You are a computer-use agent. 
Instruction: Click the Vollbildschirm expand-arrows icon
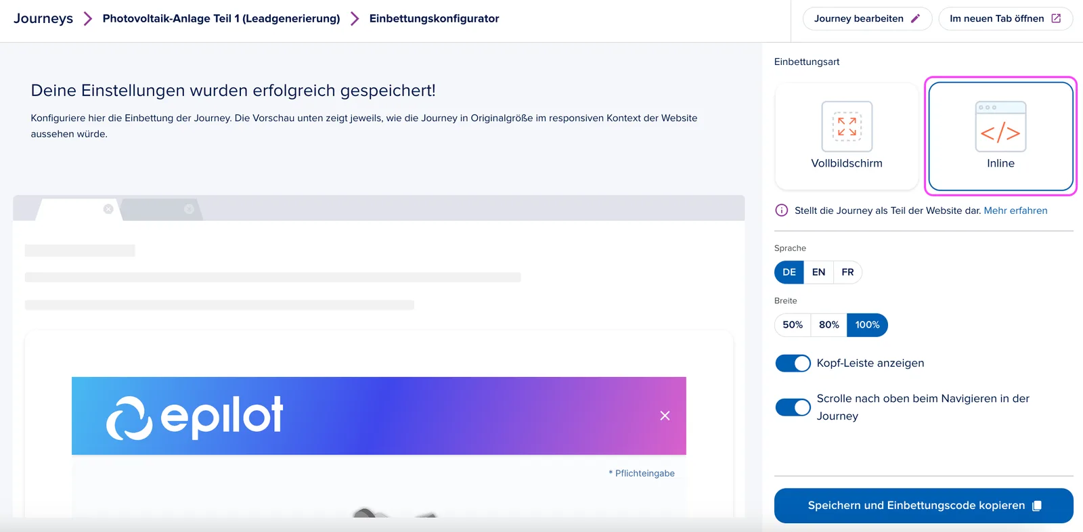[847, 127]
